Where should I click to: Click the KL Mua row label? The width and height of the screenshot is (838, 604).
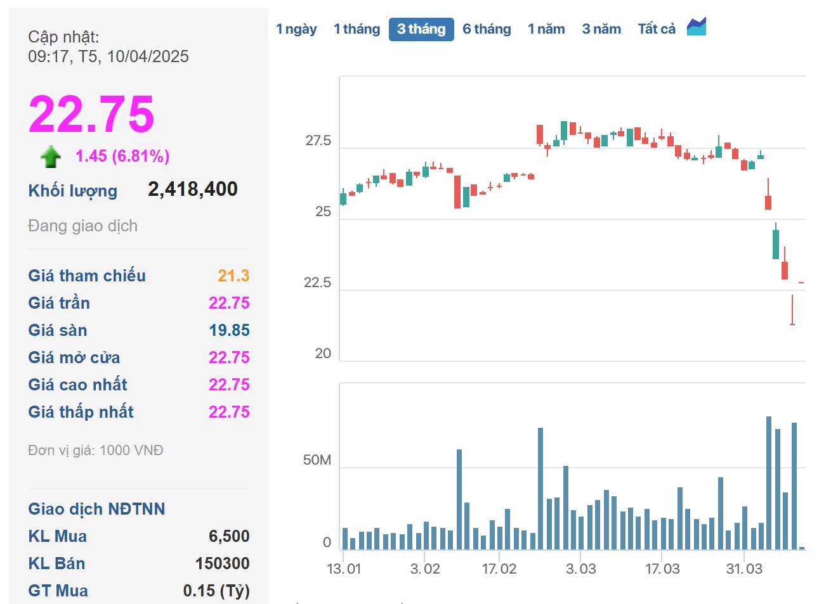coord(58,536)
